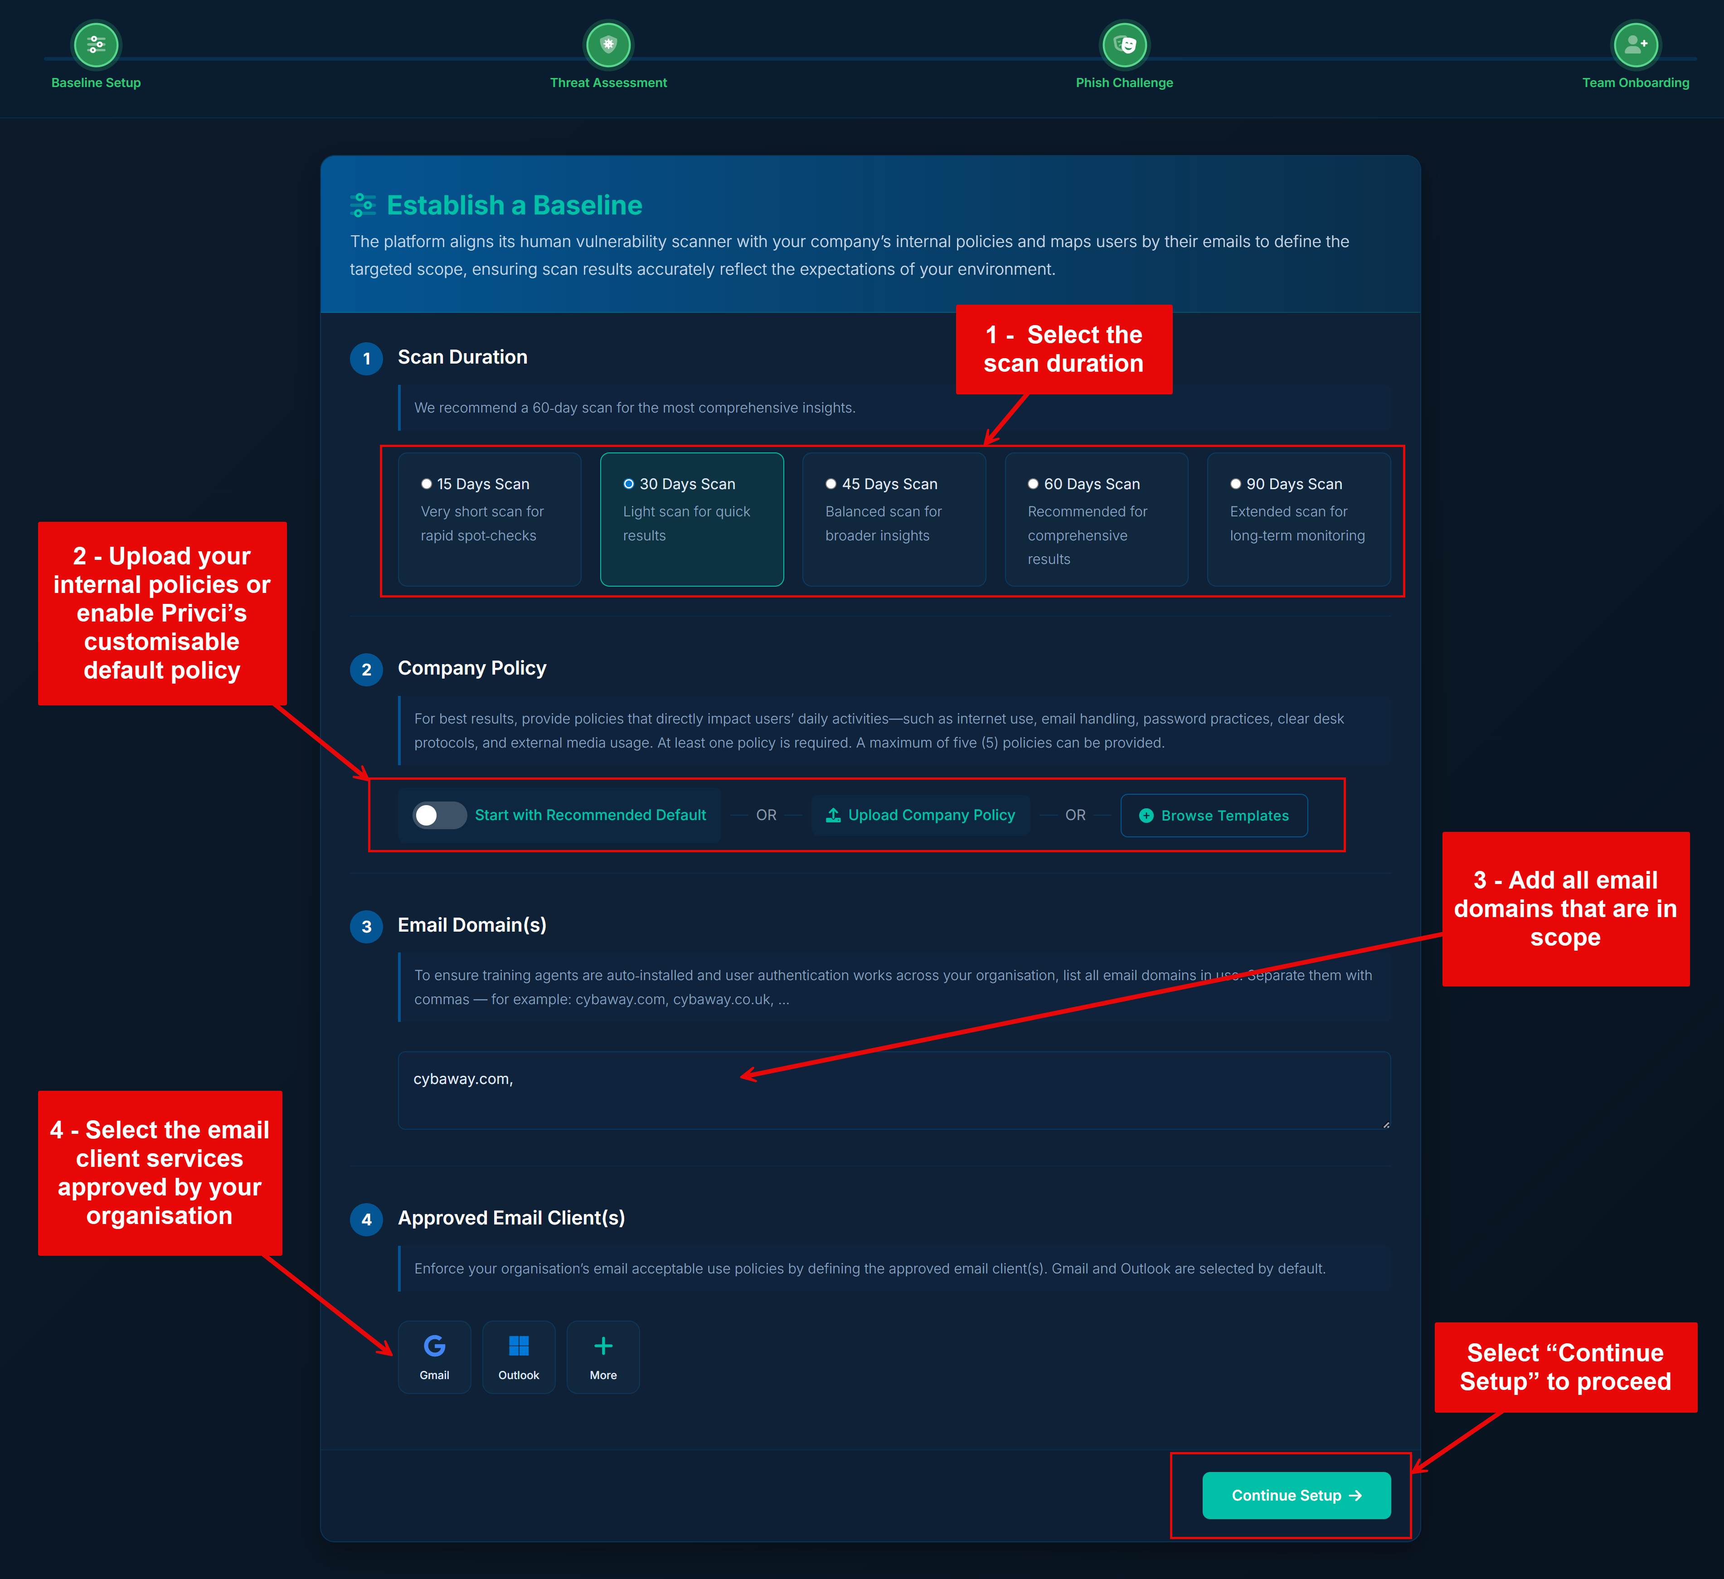Select the 60 Days Scan radio button
The height and width of the screenshot is (1579, 1724).
pyautogui.click(x=1033, y=484)
